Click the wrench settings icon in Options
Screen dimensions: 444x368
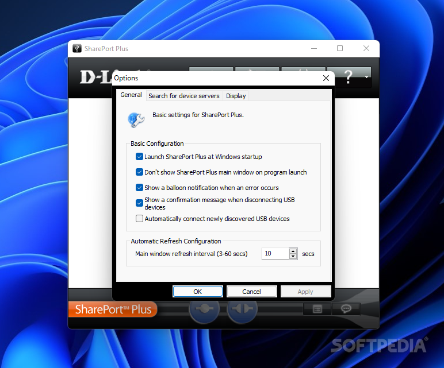click(136, 120)
